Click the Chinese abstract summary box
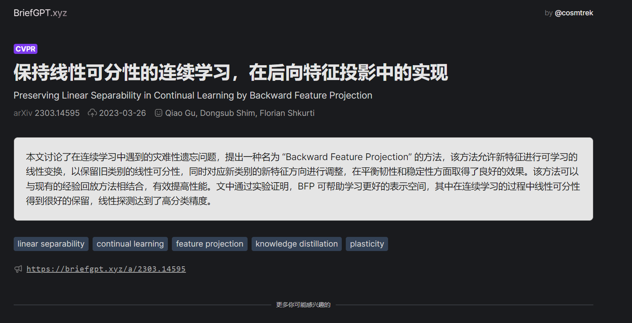This screenshot has height=323, width=632. [304, 179]
